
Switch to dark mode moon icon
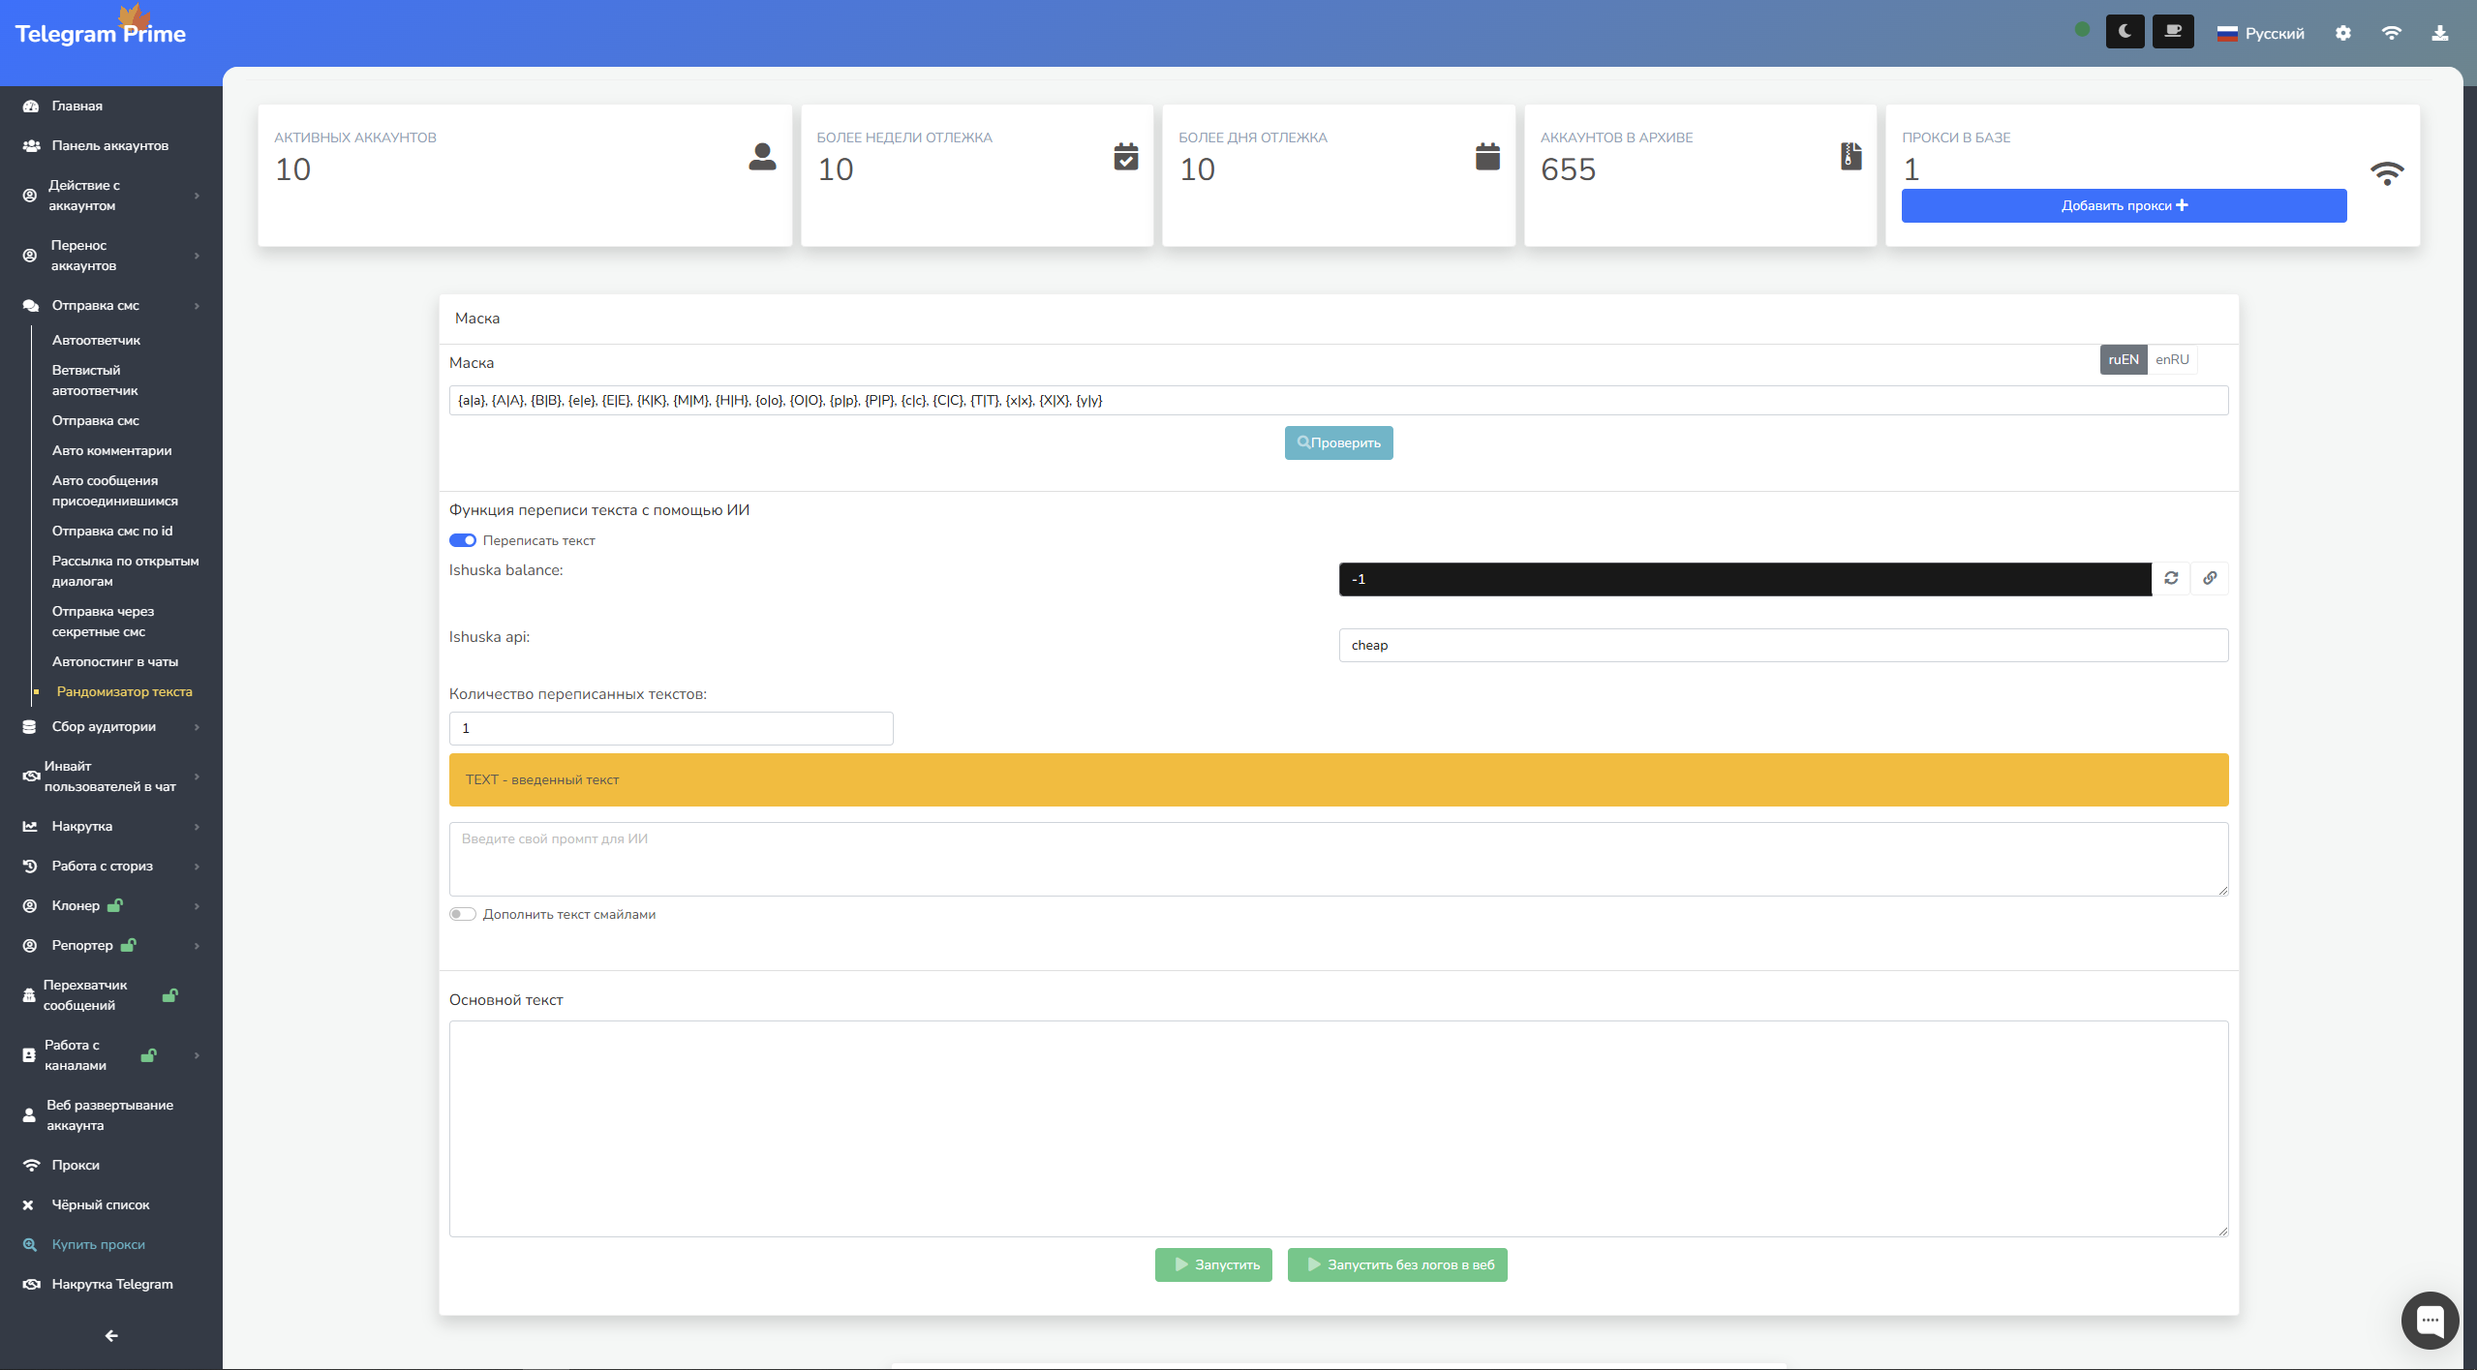pyautogui.click(x=2125, y=32)
